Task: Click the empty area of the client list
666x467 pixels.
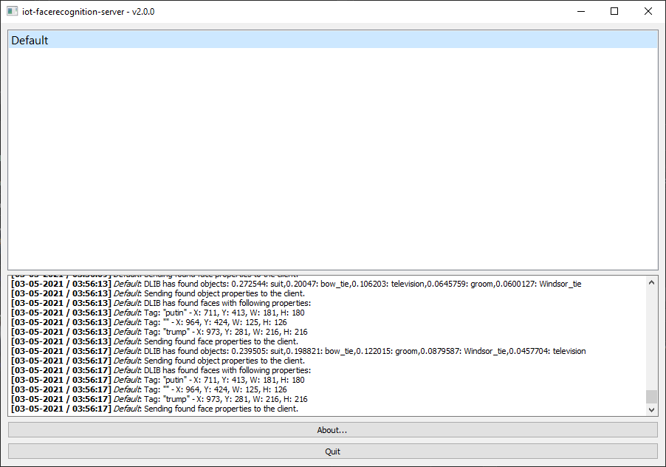Action: point(332,163)
